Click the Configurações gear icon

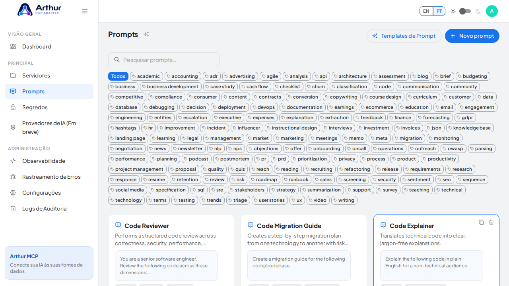[13, 193]
